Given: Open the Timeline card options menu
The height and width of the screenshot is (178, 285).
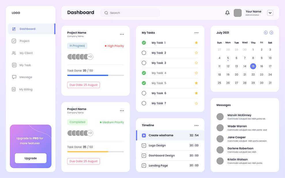Looking at the screenshot, I should click(197, 126).
